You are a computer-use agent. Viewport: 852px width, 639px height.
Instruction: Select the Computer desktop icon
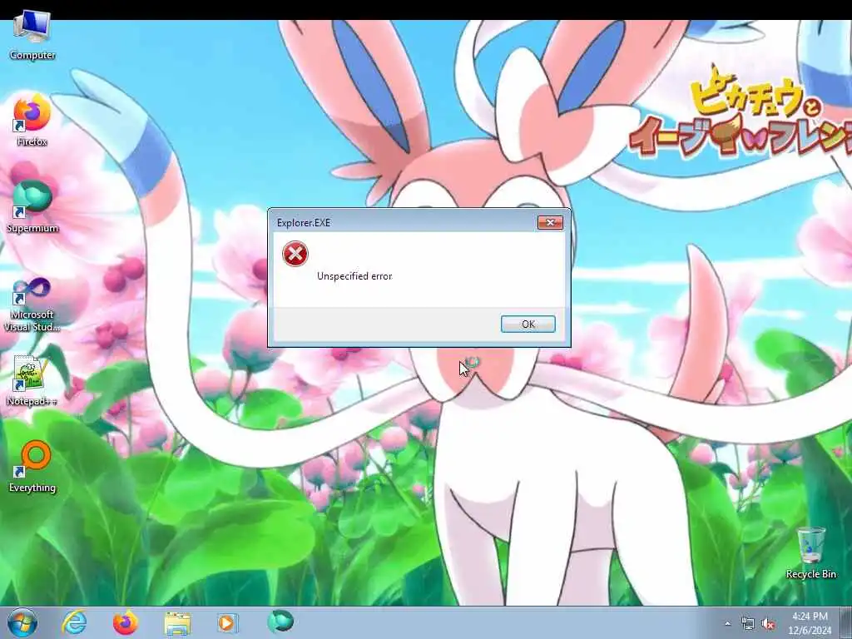pos(32,36)
